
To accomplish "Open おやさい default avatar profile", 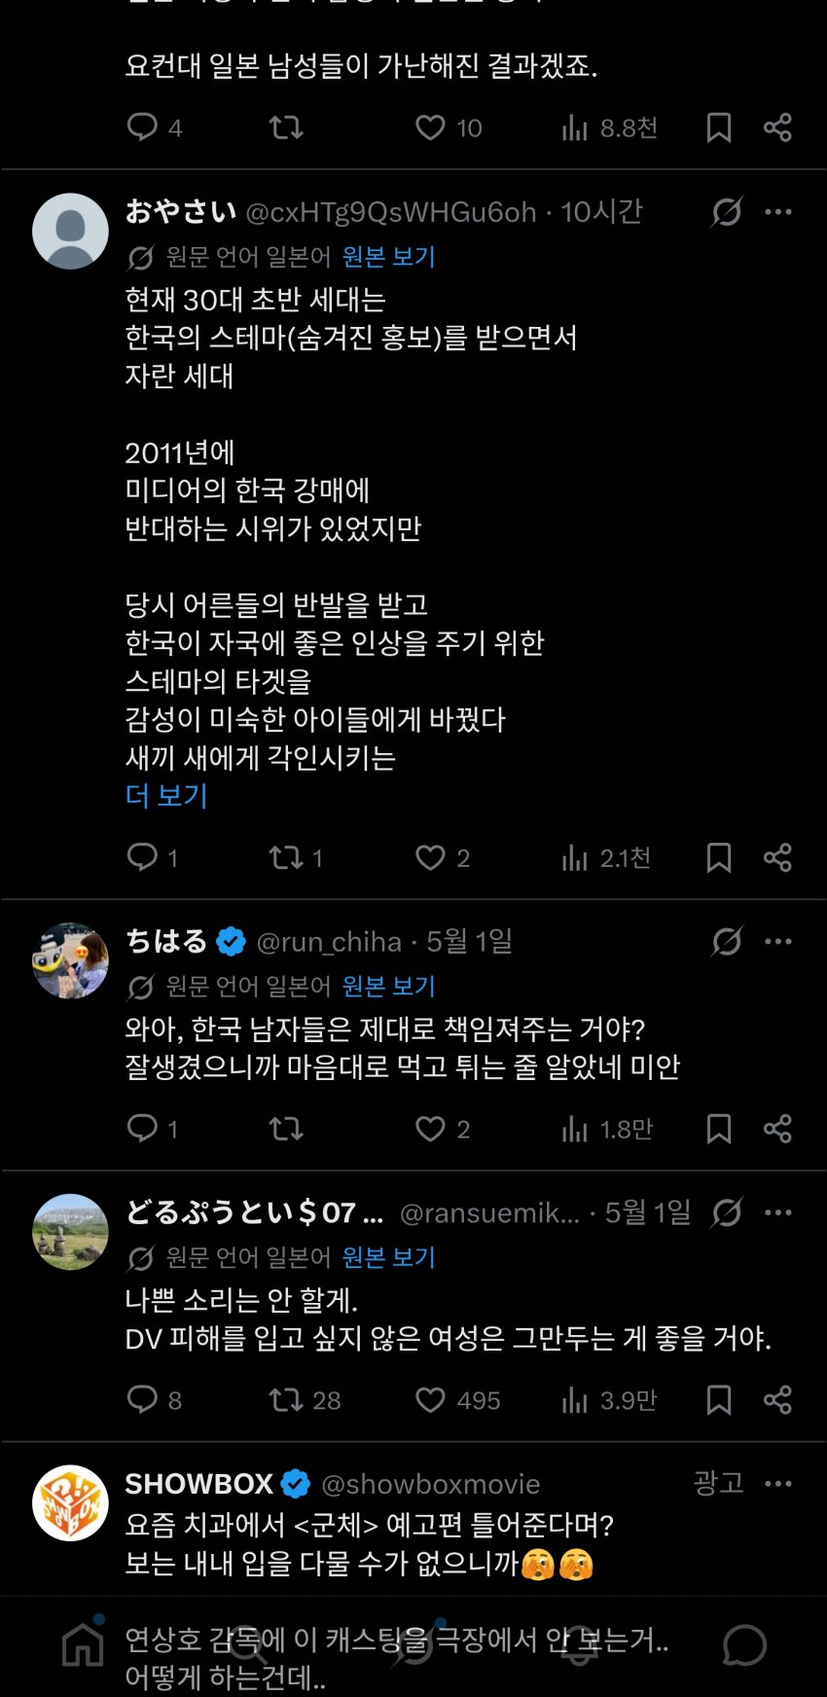I will tap(70, 231).
